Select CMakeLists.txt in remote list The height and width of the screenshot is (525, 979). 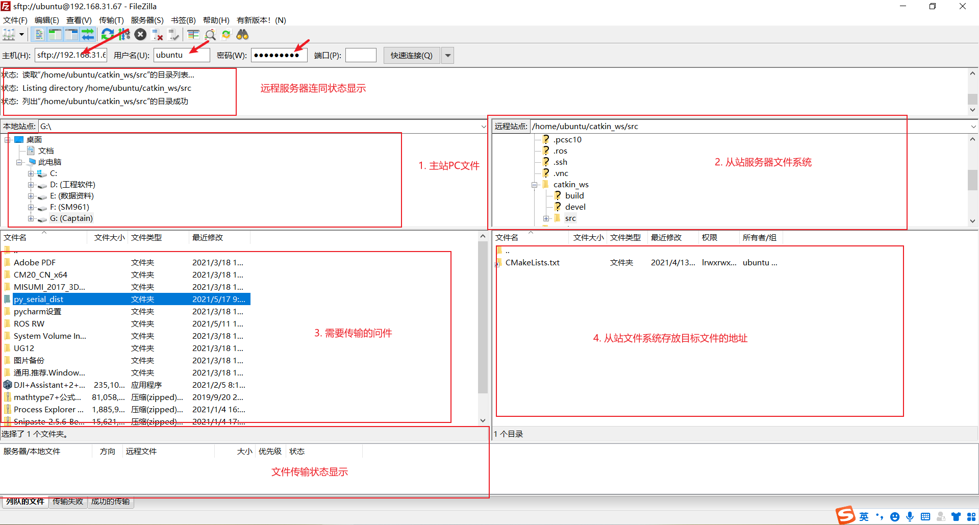pos(532,263)
